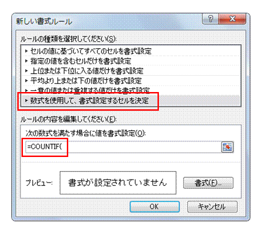
Task: Close the 新しい書式ルール dialog with X
Action: pos(232,19)
